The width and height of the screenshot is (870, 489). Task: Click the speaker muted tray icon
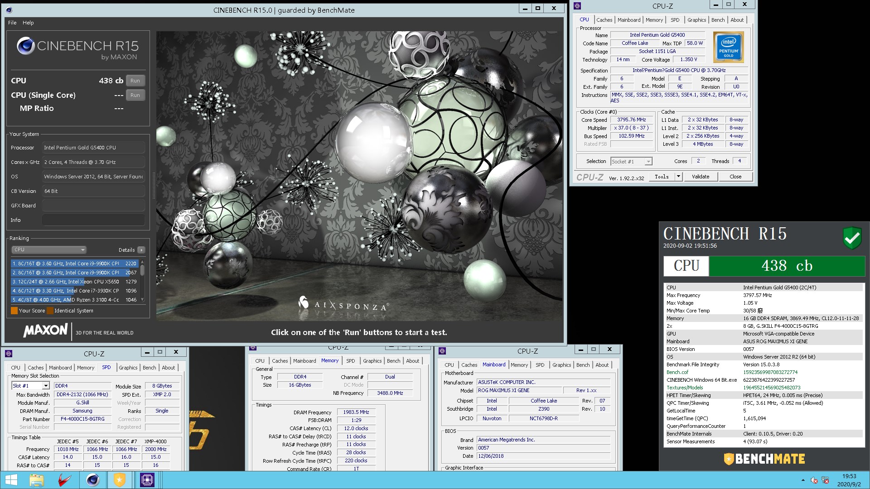click(814, 480)
